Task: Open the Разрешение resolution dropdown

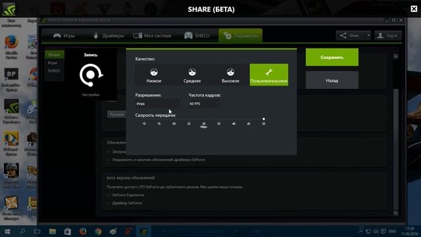Action: click(x=157, y=104)
